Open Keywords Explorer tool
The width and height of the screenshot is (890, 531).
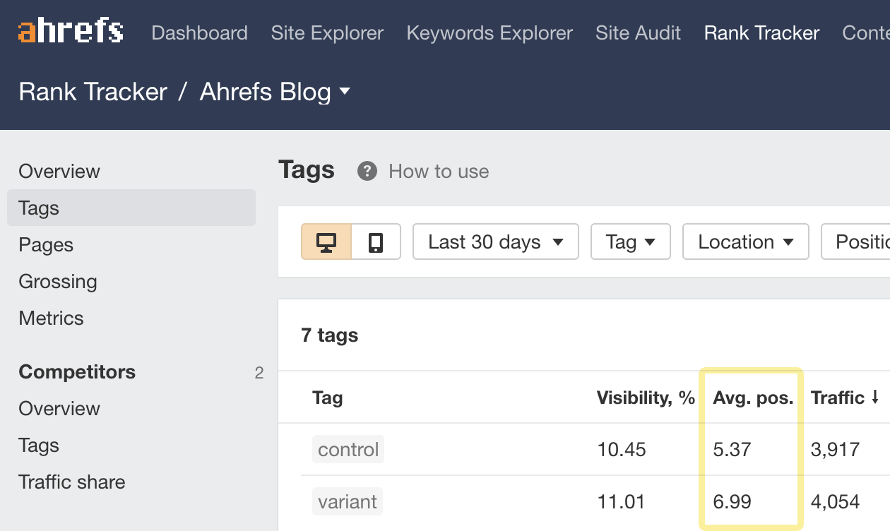click(489, 32)
